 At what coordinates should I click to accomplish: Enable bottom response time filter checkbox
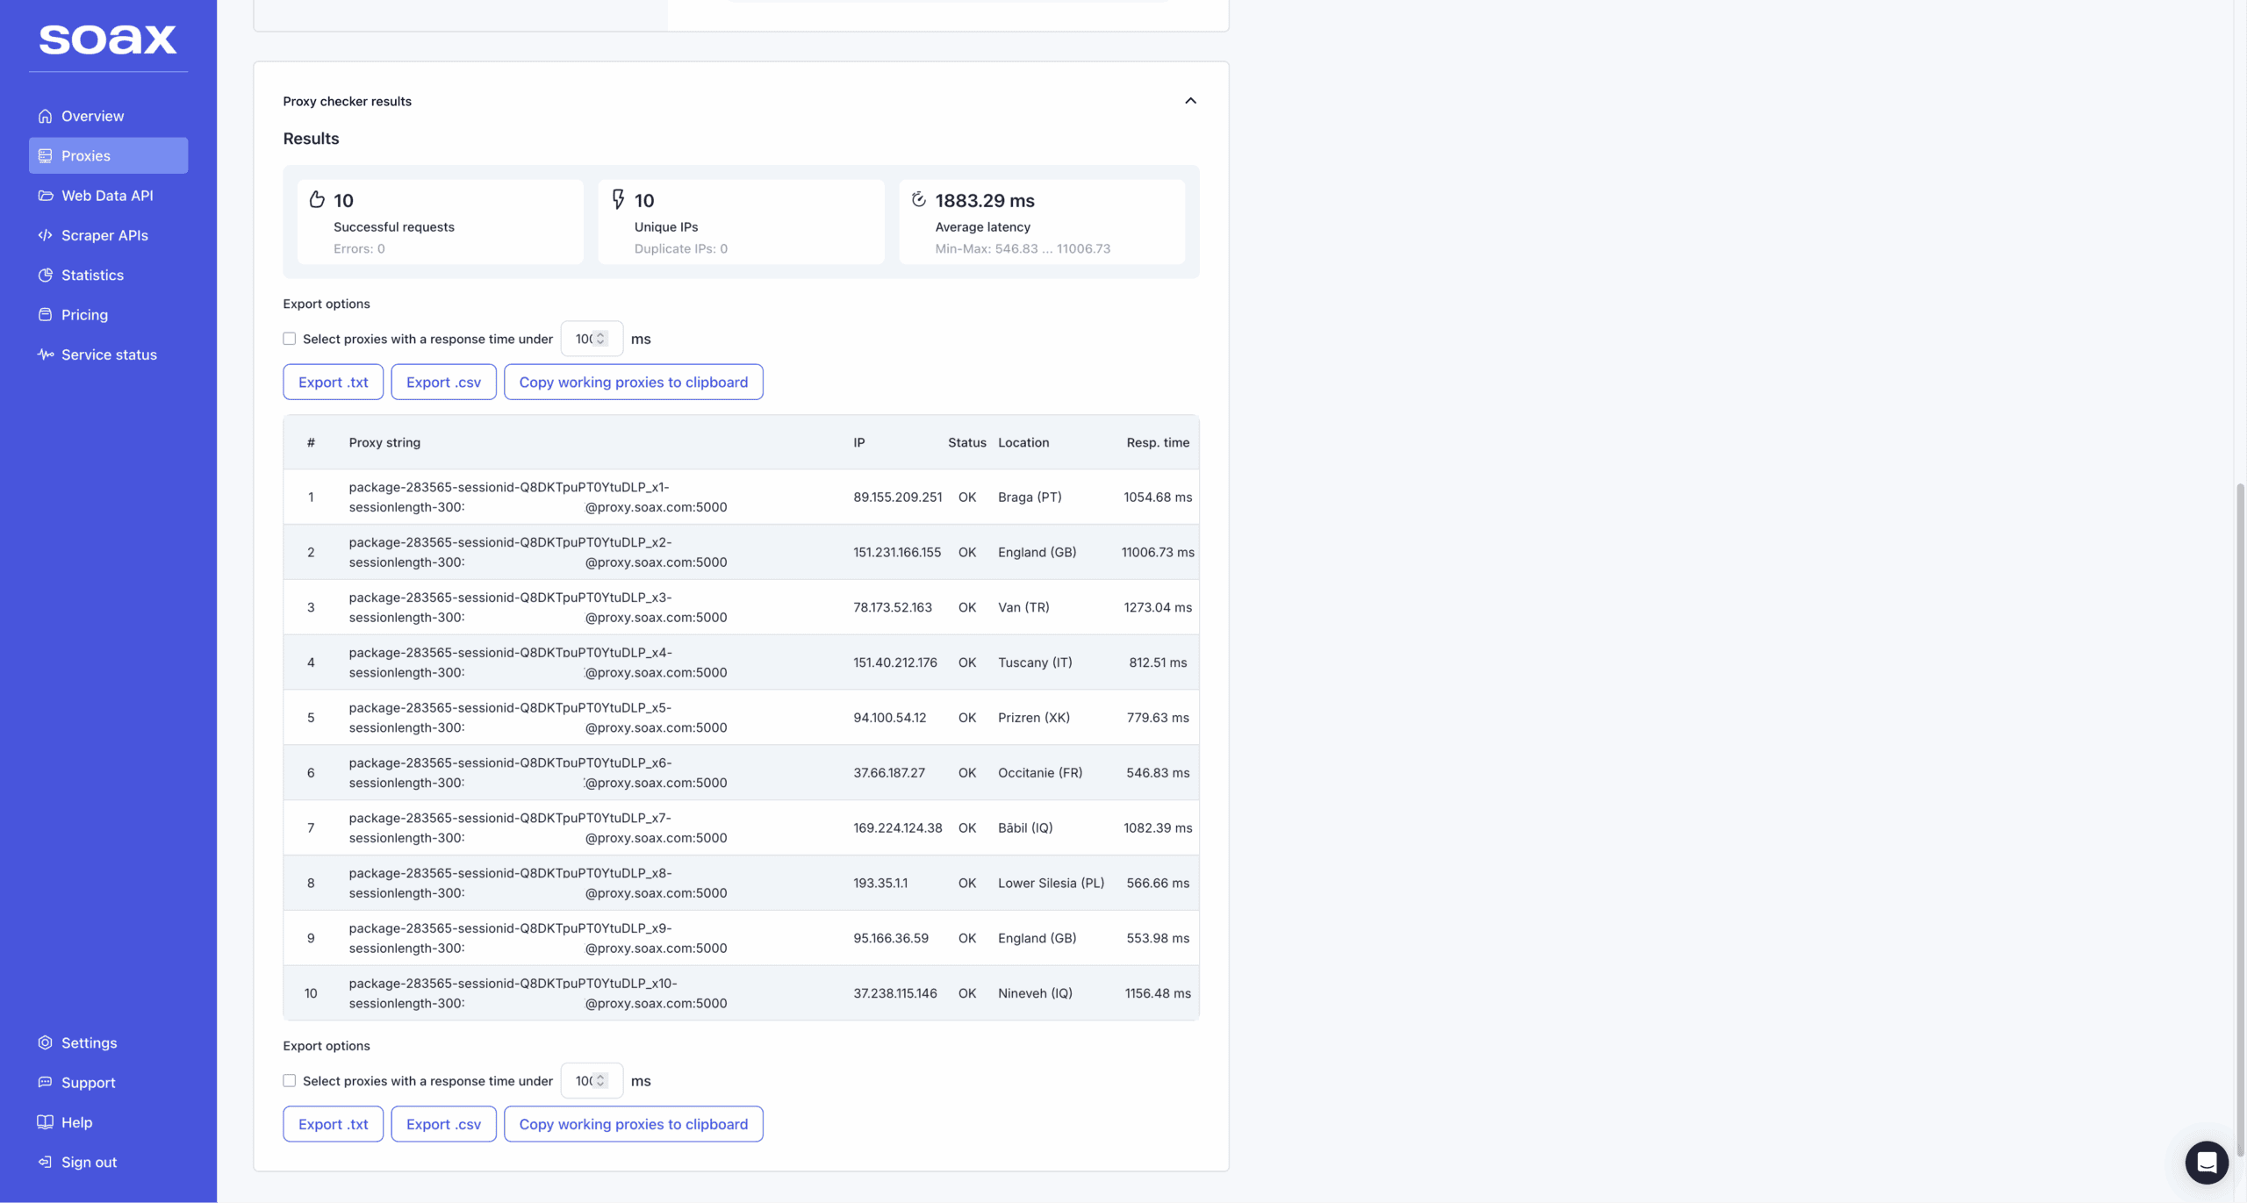(x=289, y=1081)
